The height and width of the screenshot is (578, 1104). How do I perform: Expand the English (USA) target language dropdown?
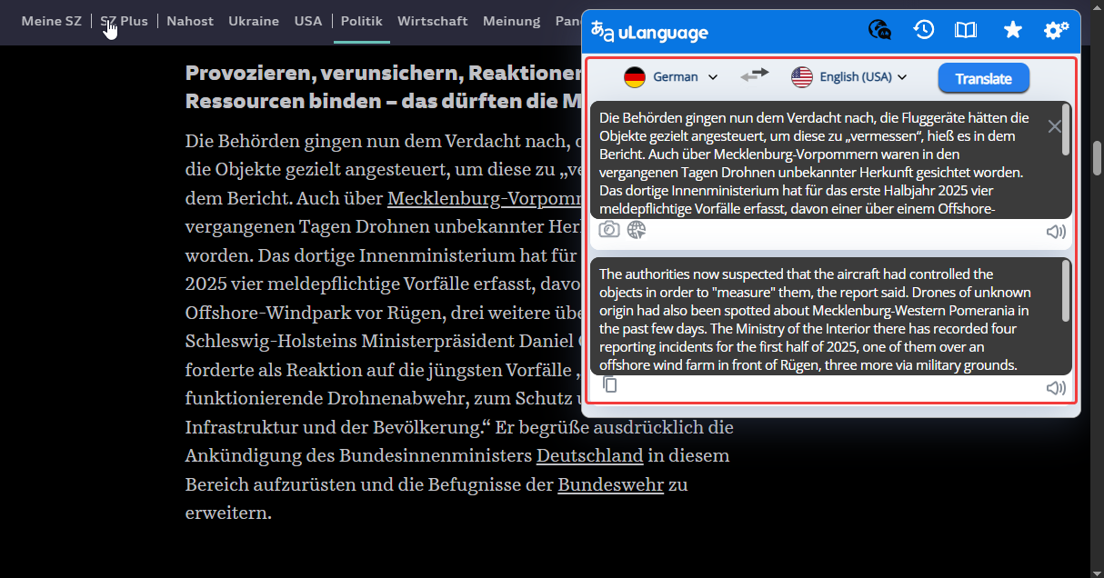pyautogui.click(x=849, y=77)
